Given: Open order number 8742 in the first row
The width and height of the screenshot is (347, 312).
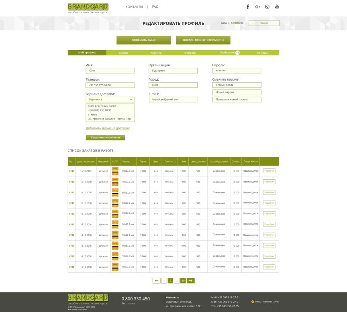Looking at the screenshot, I should click(x=71, y=171).
